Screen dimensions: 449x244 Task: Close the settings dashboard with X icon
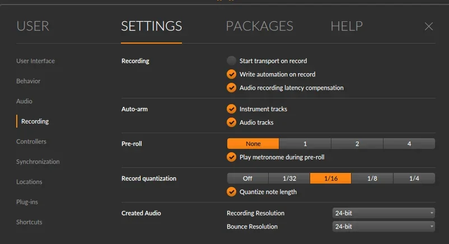(429, 26)
